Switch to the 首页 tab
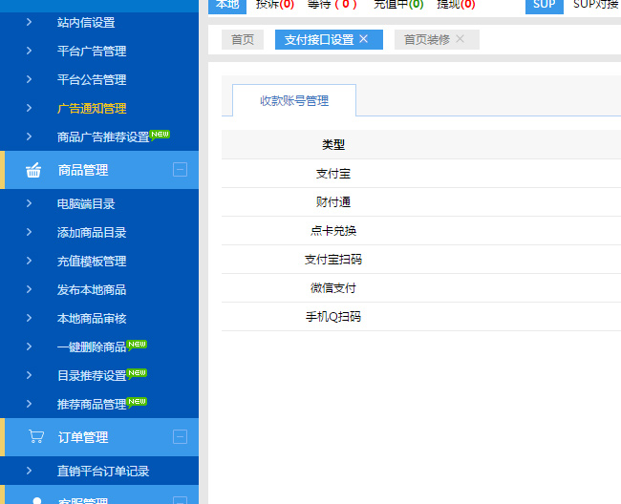 (x=243, y=40)
